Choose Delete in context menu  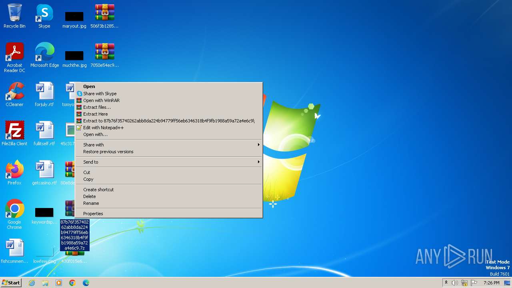(x=169, y=196)
